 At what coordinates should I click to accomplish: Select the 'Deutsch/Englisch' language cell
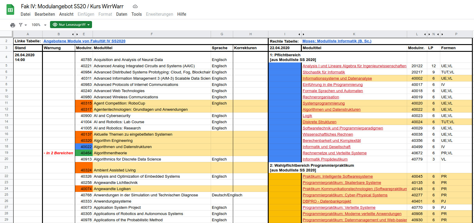click(227, 195)
